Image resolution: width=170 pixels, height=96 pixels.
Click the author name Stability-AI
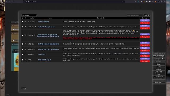32,27
